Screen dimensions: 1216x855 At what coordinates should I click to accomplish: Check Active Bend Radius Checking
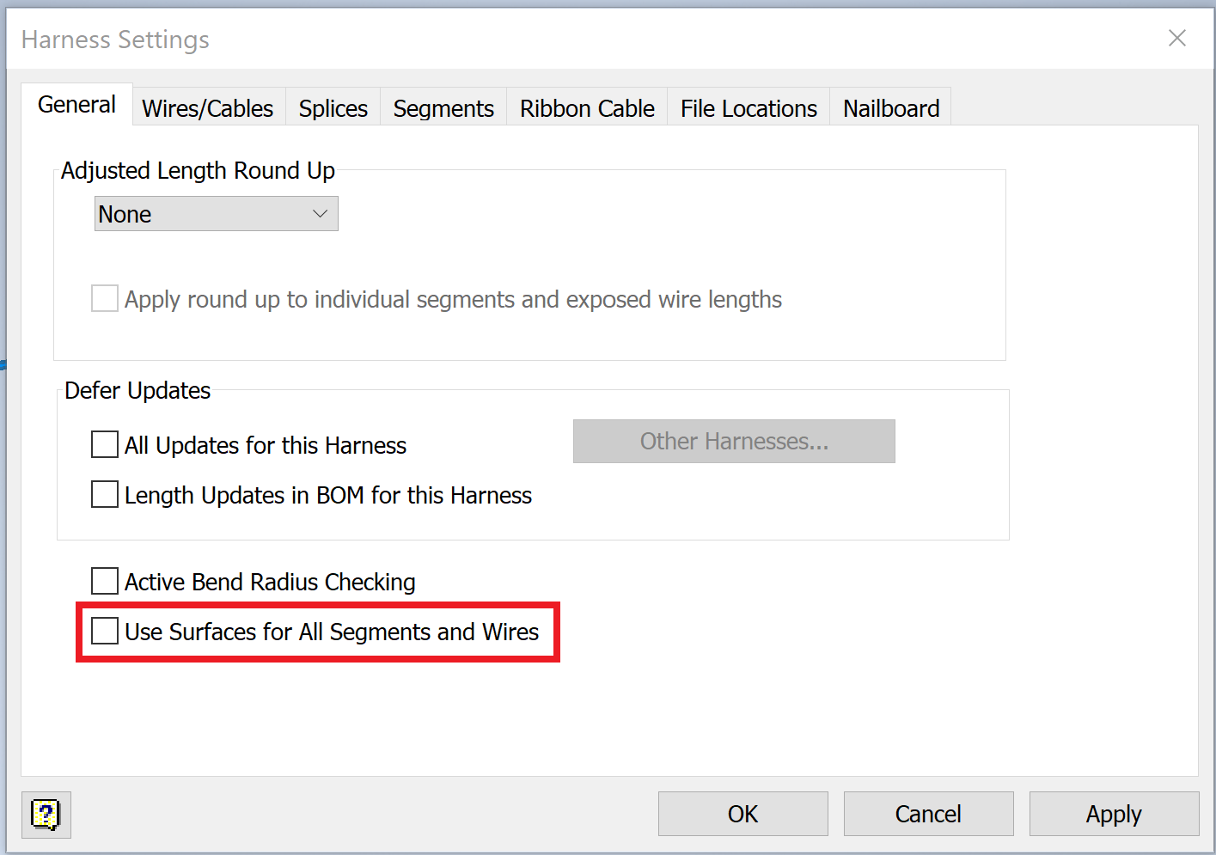tap(104, 581)
